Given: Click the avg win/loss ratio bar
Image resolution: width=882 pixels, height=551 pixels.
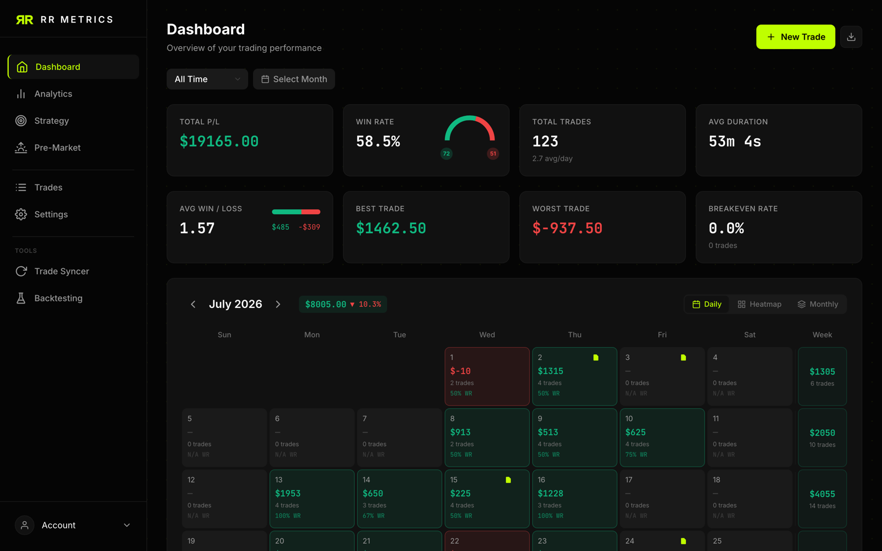Looking at the screenshot, I should 296,212.
